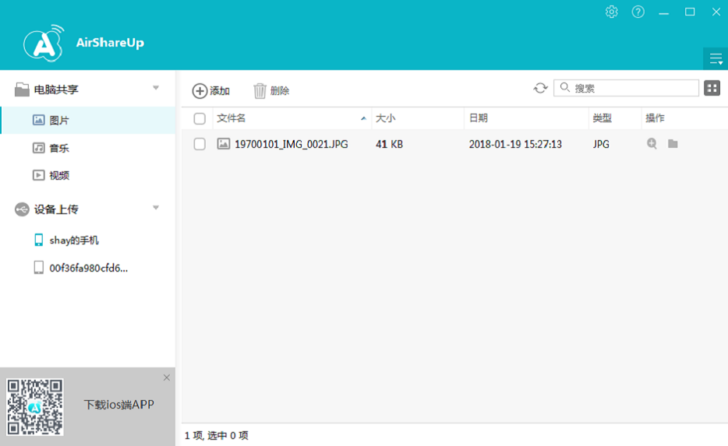Click the AirShareUp logo
This screenshot has width=728, height=446.
click(x=44, y=43)
